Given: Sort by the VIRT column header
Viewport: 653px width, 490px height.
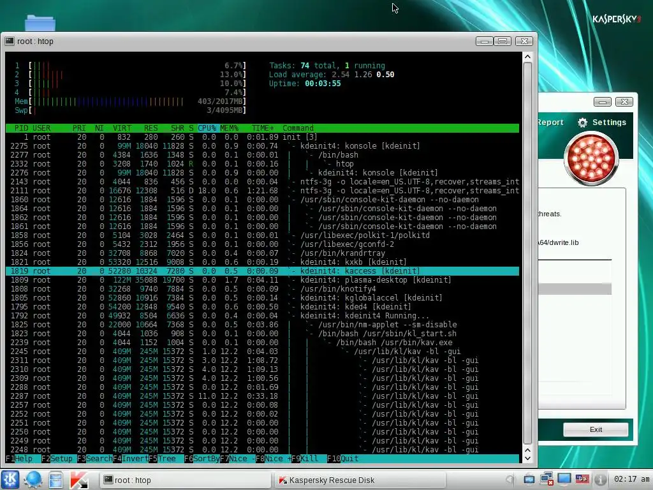Looking at the screenshot, I should pos(122,128).
